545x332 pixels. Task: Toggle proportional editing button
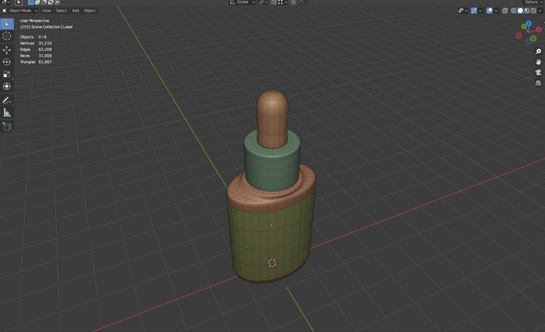293,2
